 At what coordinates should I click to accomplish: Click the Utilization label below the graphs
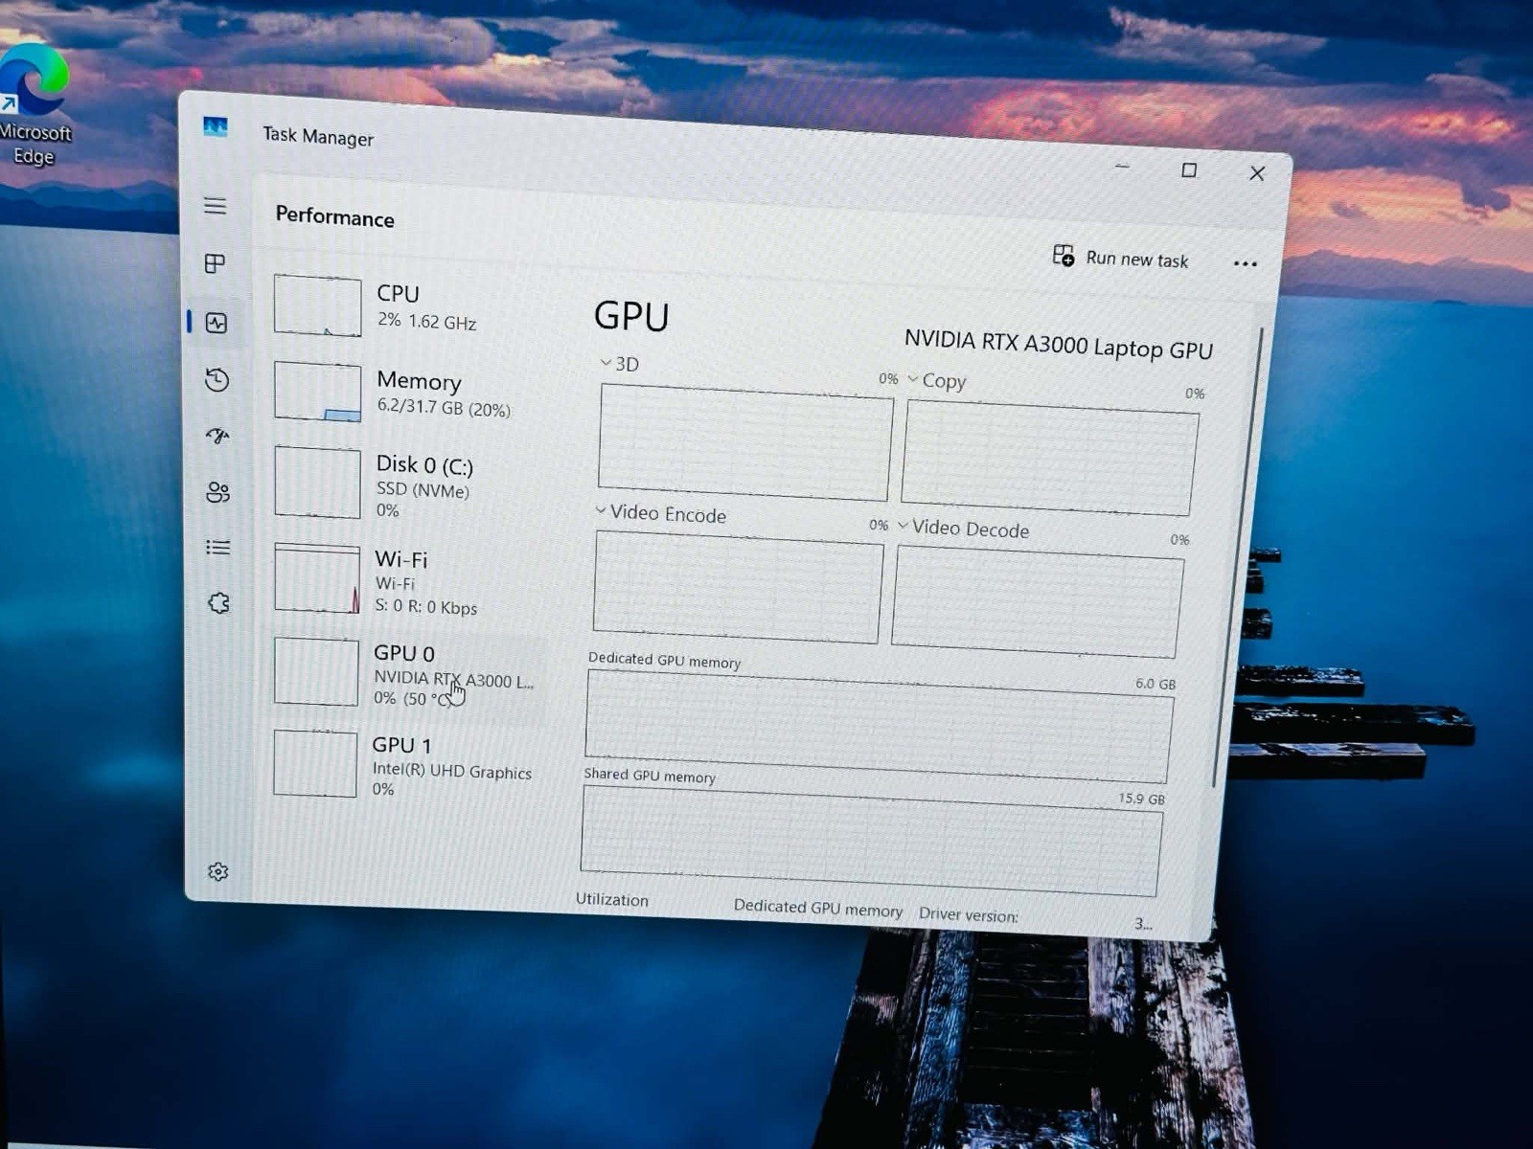[x=612, y=899]
